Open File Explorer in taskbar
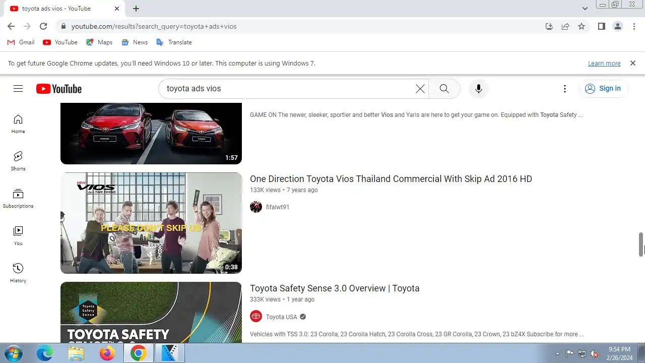 click(76, 353)
